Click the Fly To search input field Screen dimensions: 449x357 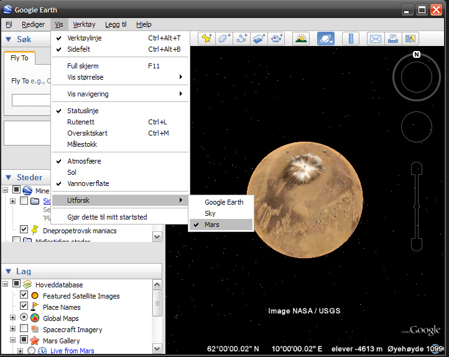point(31,100)
